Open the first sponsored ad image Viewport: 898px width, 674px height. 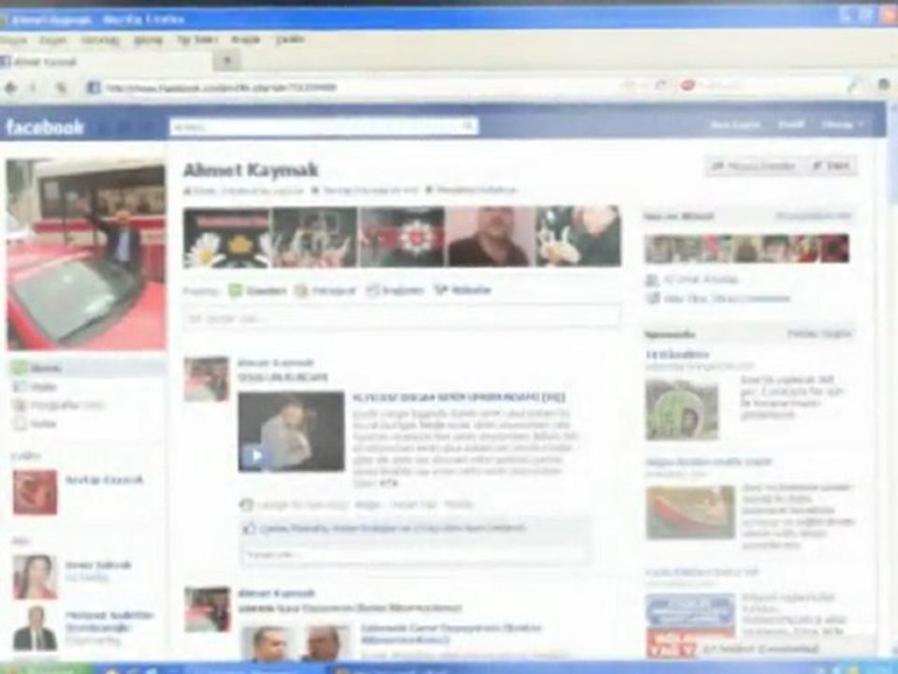click(x=682, y=410)
